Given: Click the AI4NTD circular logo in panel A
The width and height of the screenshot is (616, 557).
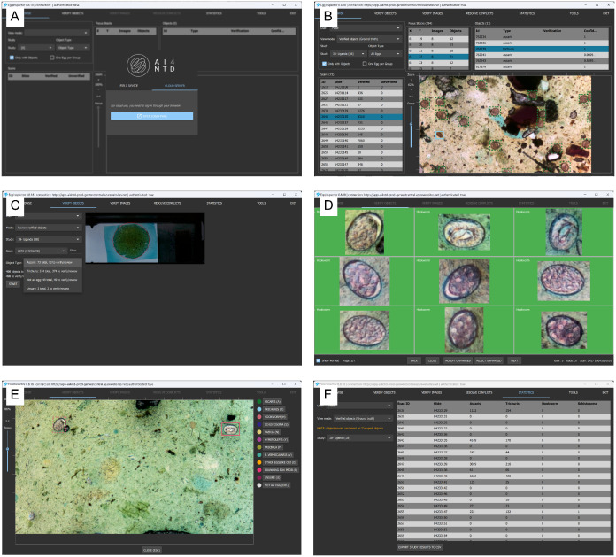Looking at the screenshot, I should click(138, 65).
